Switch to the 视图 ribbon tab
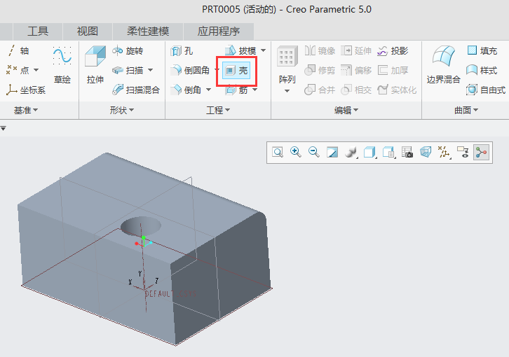Viewport: 509px width, 357px height. pos(88,31)
